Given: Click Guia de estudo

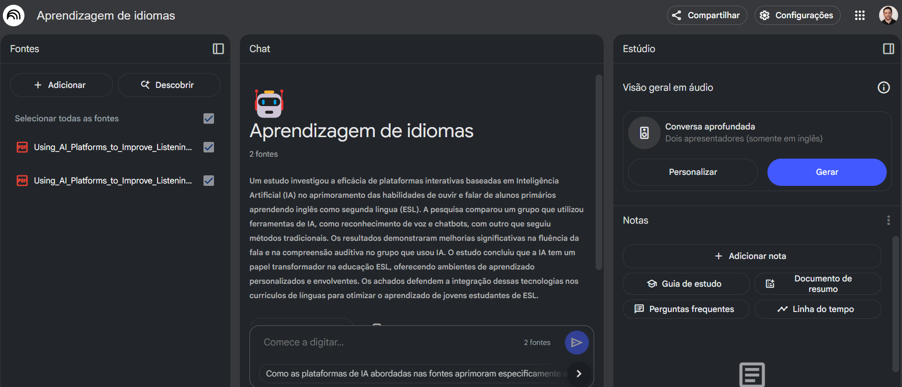Looking at the screenshot, I should 686,284.
